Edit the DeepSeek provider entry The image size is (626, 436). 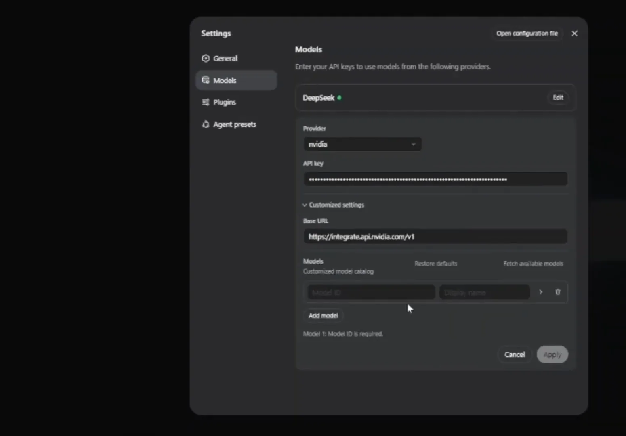click(558, 98)
